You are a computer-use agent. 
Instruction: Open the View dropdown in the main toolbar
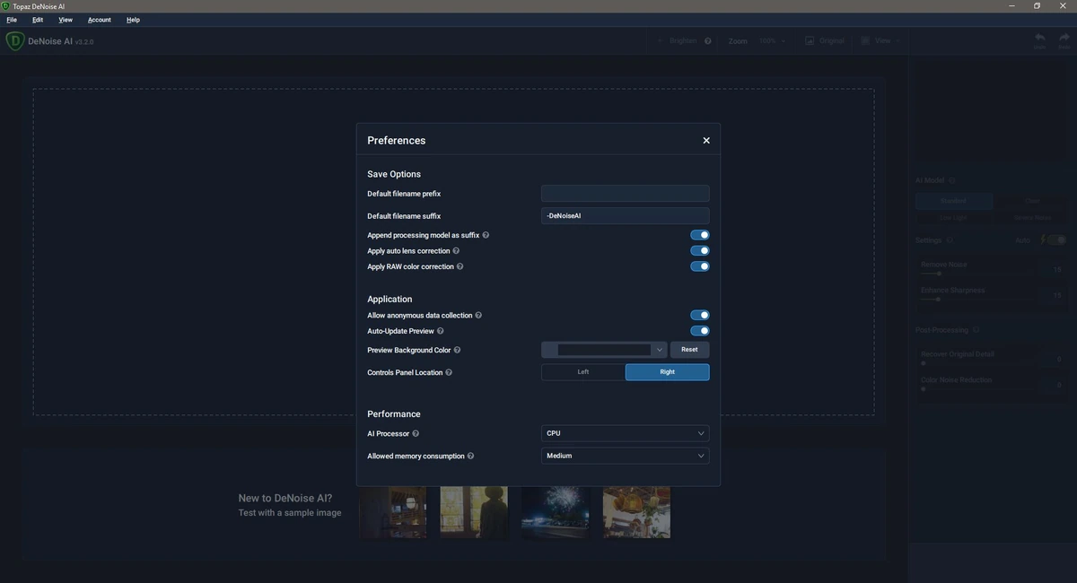[x=881, y=41]
